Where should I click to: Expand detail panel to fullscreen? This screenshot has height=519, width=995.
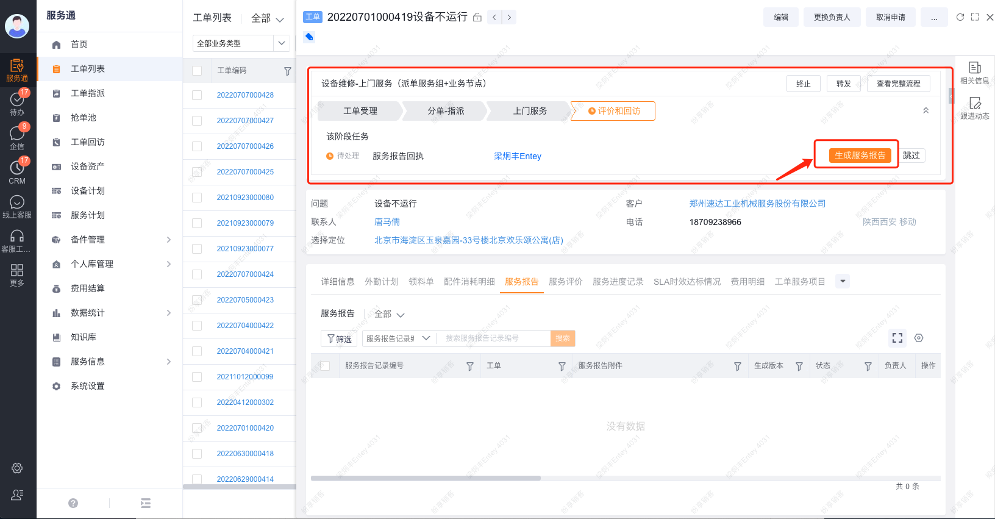(x=975, y=17)
